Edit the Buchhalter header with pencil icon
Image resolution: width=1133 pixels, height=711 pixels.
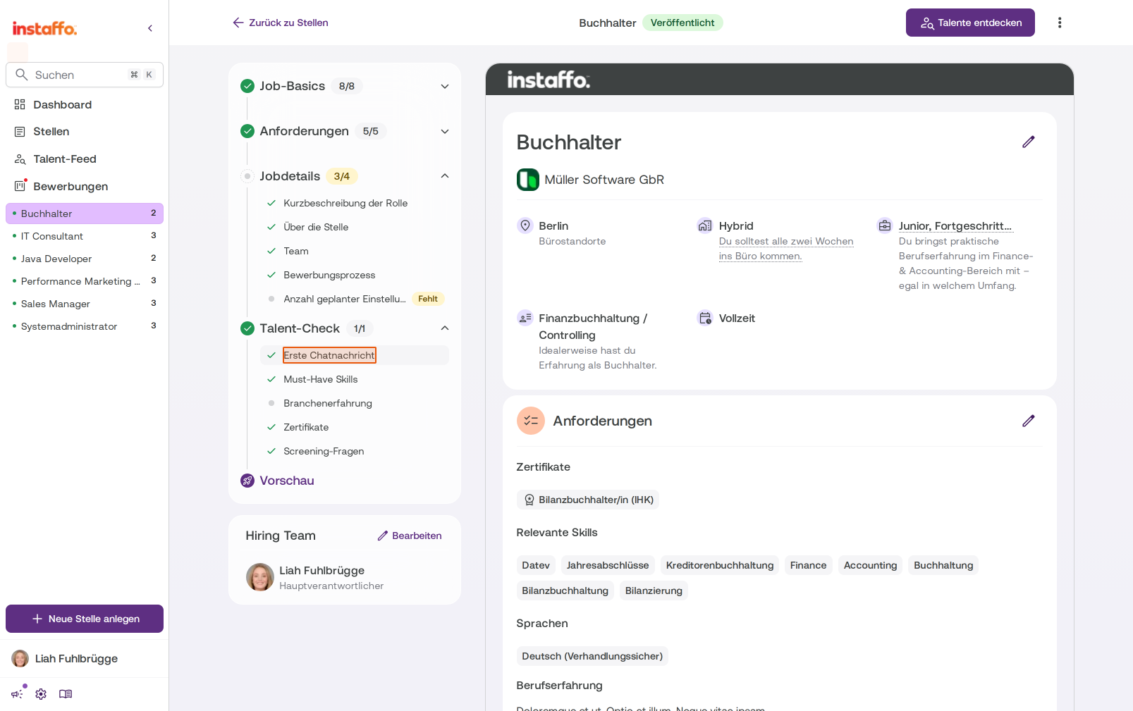coord(1029,142)
